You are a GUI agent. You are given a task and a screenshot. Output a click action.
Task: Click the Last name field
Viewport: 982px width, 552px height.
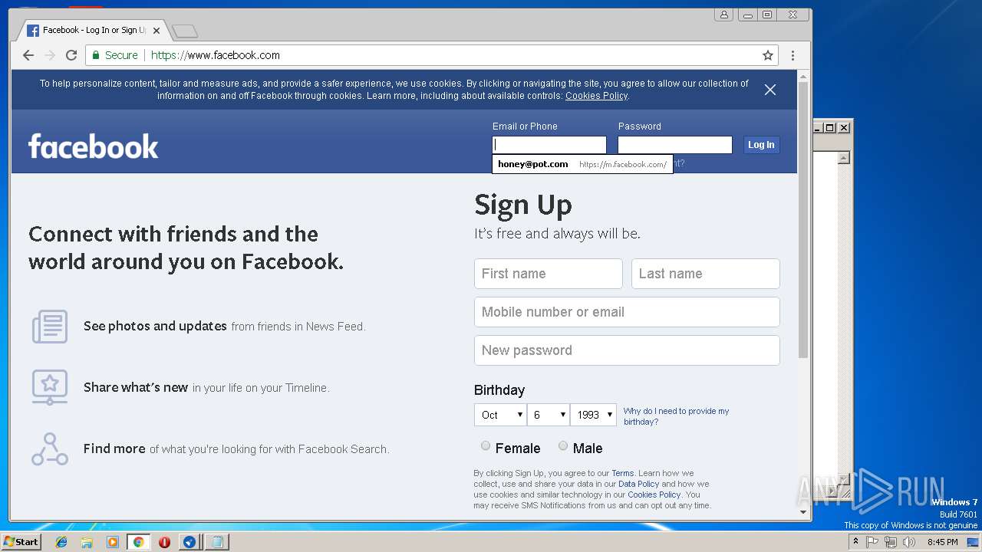pyautogui.click(x=705, y=274)
